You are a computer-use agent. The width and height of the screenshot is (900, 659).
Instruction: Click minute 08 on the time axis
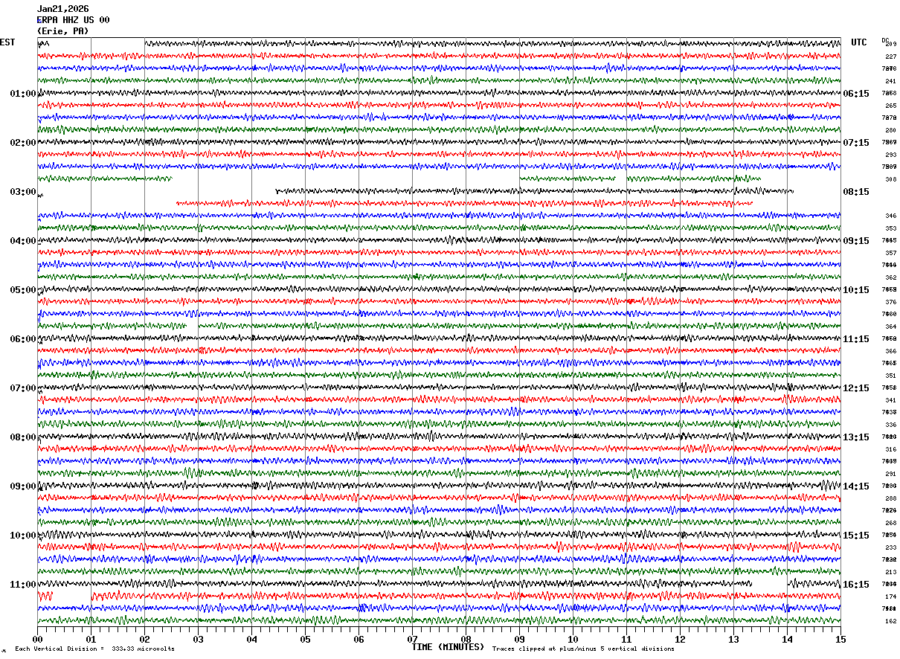[466, 640]
